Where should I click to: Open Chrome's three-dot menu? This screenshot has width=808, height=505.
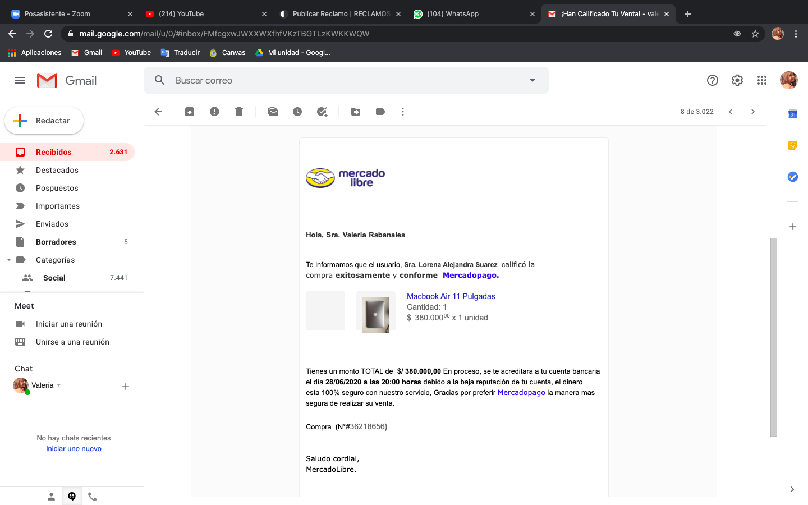796,34
